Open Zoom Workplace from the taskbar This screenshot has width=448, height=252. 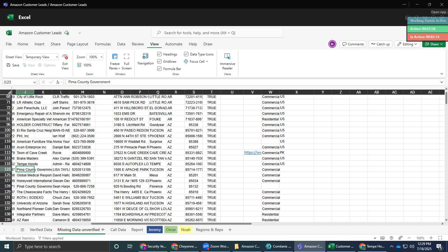pyautogui.click(x=216, y=246)
